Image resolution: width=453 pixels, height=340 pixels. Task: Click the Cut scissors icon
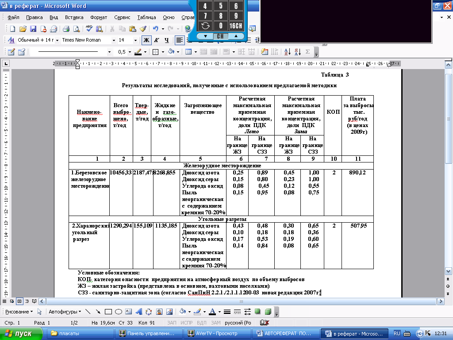point(112,29)
